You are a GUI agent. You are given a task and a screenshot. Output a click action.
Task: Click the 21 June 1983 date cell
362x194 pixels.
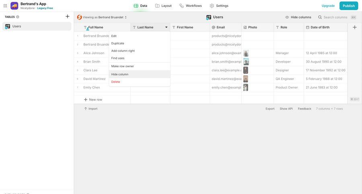pos(325,87)
